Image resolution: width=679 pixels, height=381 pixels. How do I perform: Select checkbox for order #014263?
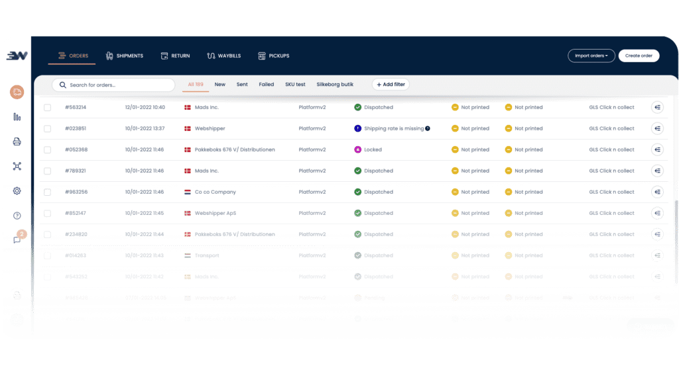coord(47,256)
